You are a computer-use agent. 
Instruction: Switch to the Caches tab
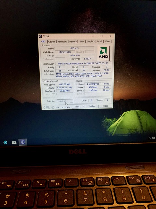[x=52, y=42]
